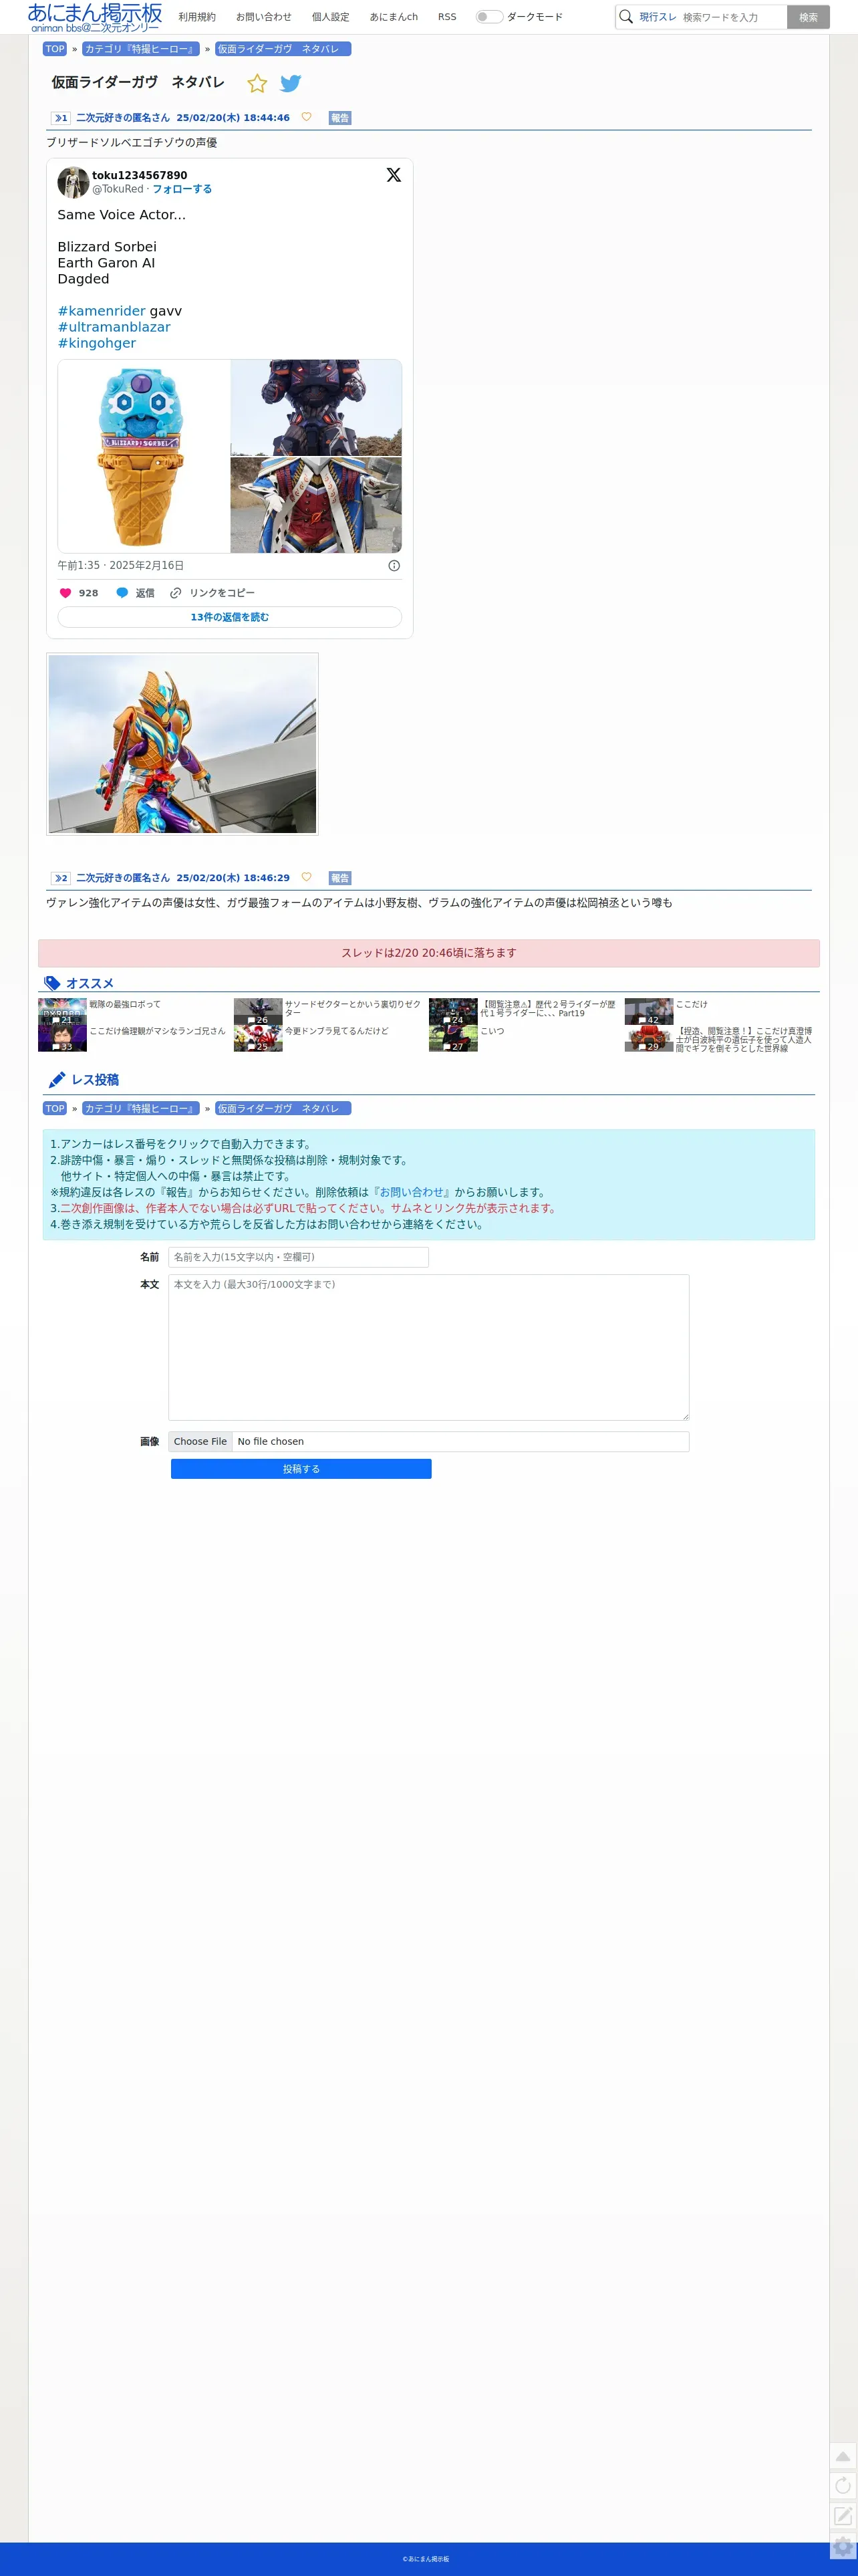The width and height of the screenshot is (858, 2576).
Task: Focus the 名前 name input field
Action: point(299,1257)
